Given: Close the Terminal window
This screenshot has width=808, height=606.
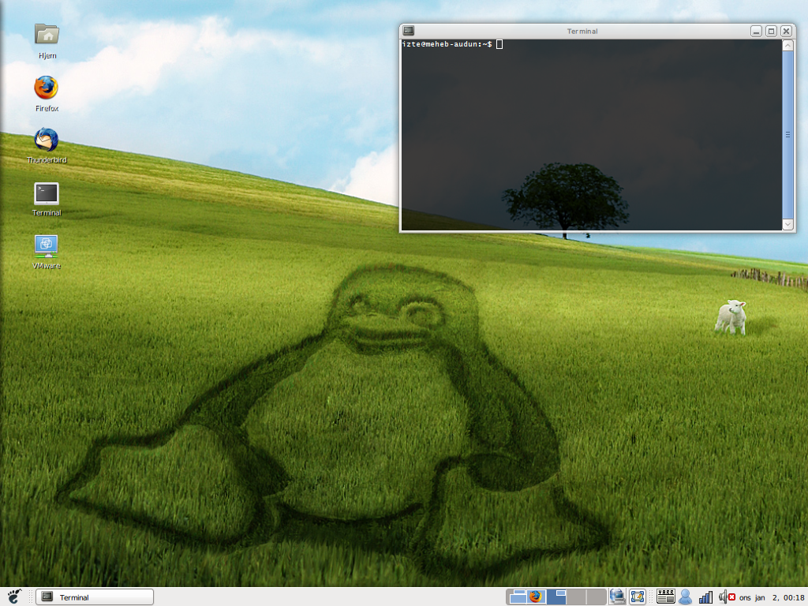Looking at the screenshot, I should (x=787, y=31).
